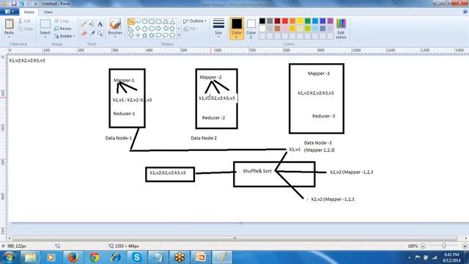Choose the Oval callout shape
Screen dimensions: 469x264
[x=166, y=35]
